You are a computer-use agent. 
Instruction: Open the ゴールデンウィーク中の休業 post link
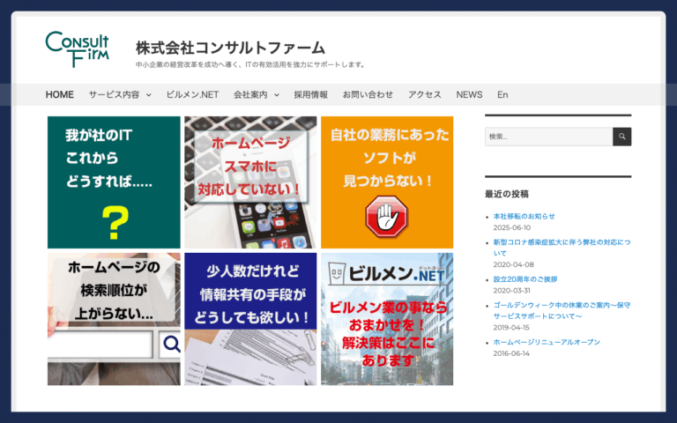point(562,310)
